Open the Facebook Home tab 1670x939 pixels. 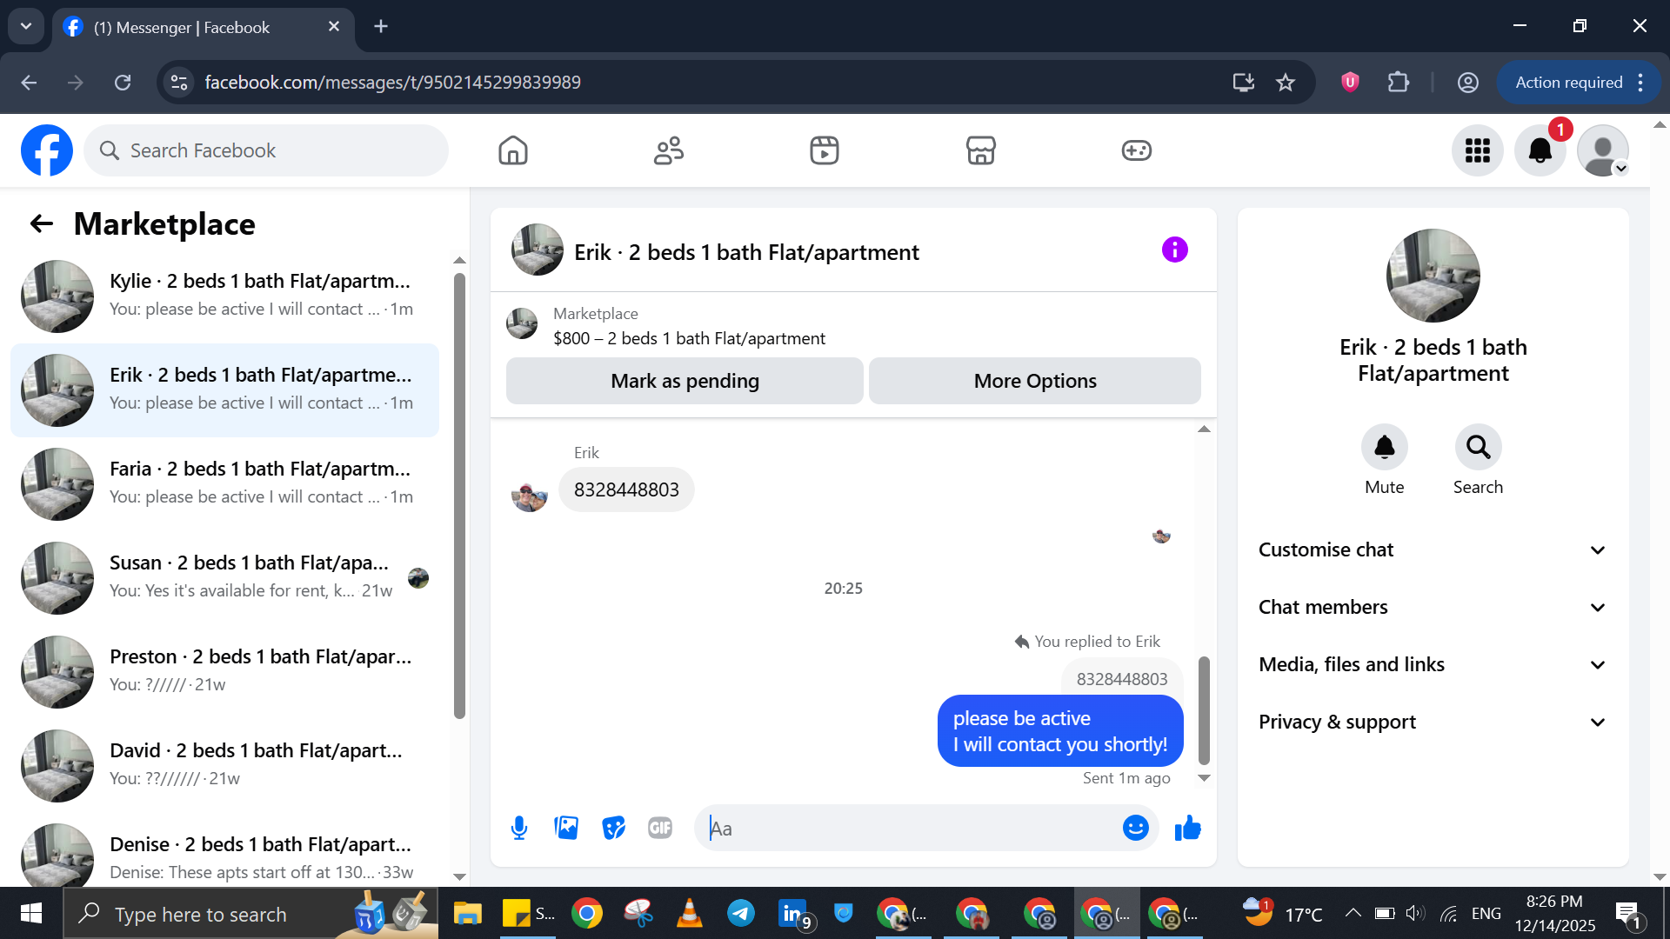tap(513, 150)
